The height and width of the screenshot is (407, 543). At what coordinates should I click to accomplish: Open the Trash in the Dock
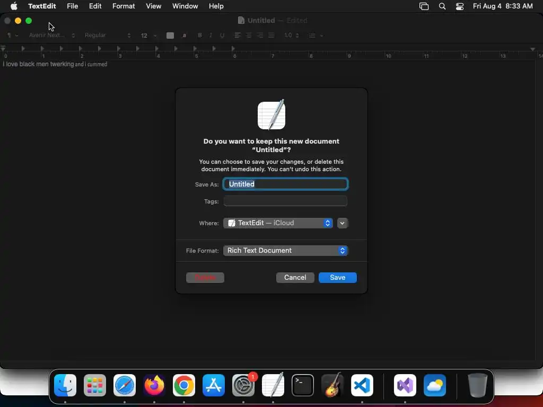pos(478,385)
